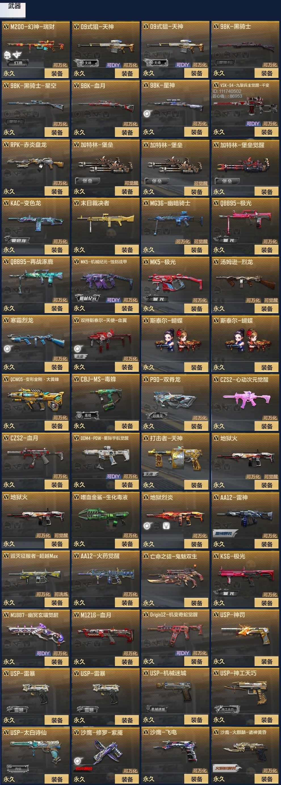The height and width of the screenshot is (785, 281).
Task: Equip the M200-幻神-瑞财 sniper rifle
Action: coord(57,74)
